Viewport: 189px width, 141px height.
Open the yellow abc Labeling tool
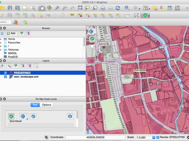click(x=72, y=15)
